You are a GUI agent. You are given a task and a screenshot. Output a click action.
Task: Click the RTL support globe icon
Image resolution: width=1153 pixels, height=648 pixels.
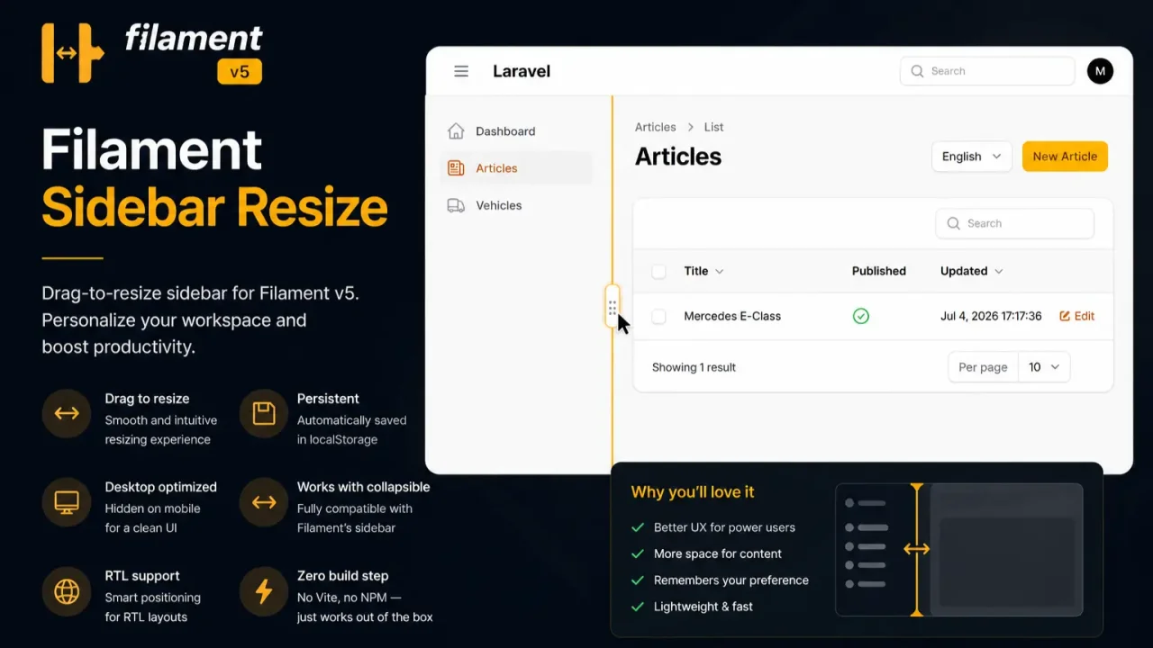tap(67, 591)
